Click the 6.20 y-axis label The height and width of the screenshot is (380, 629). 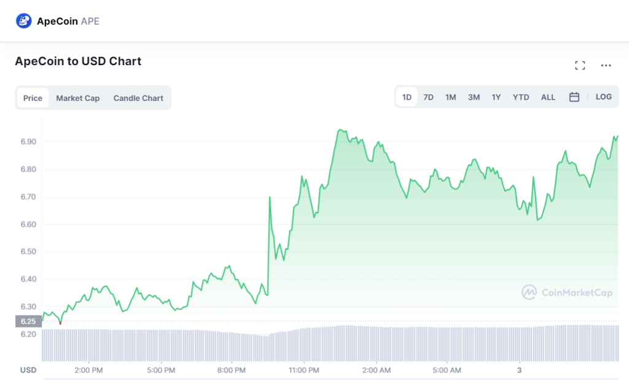28,334
